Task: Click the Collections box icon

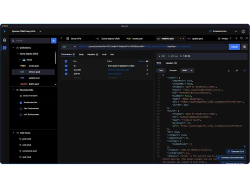Action: [17, 48]
